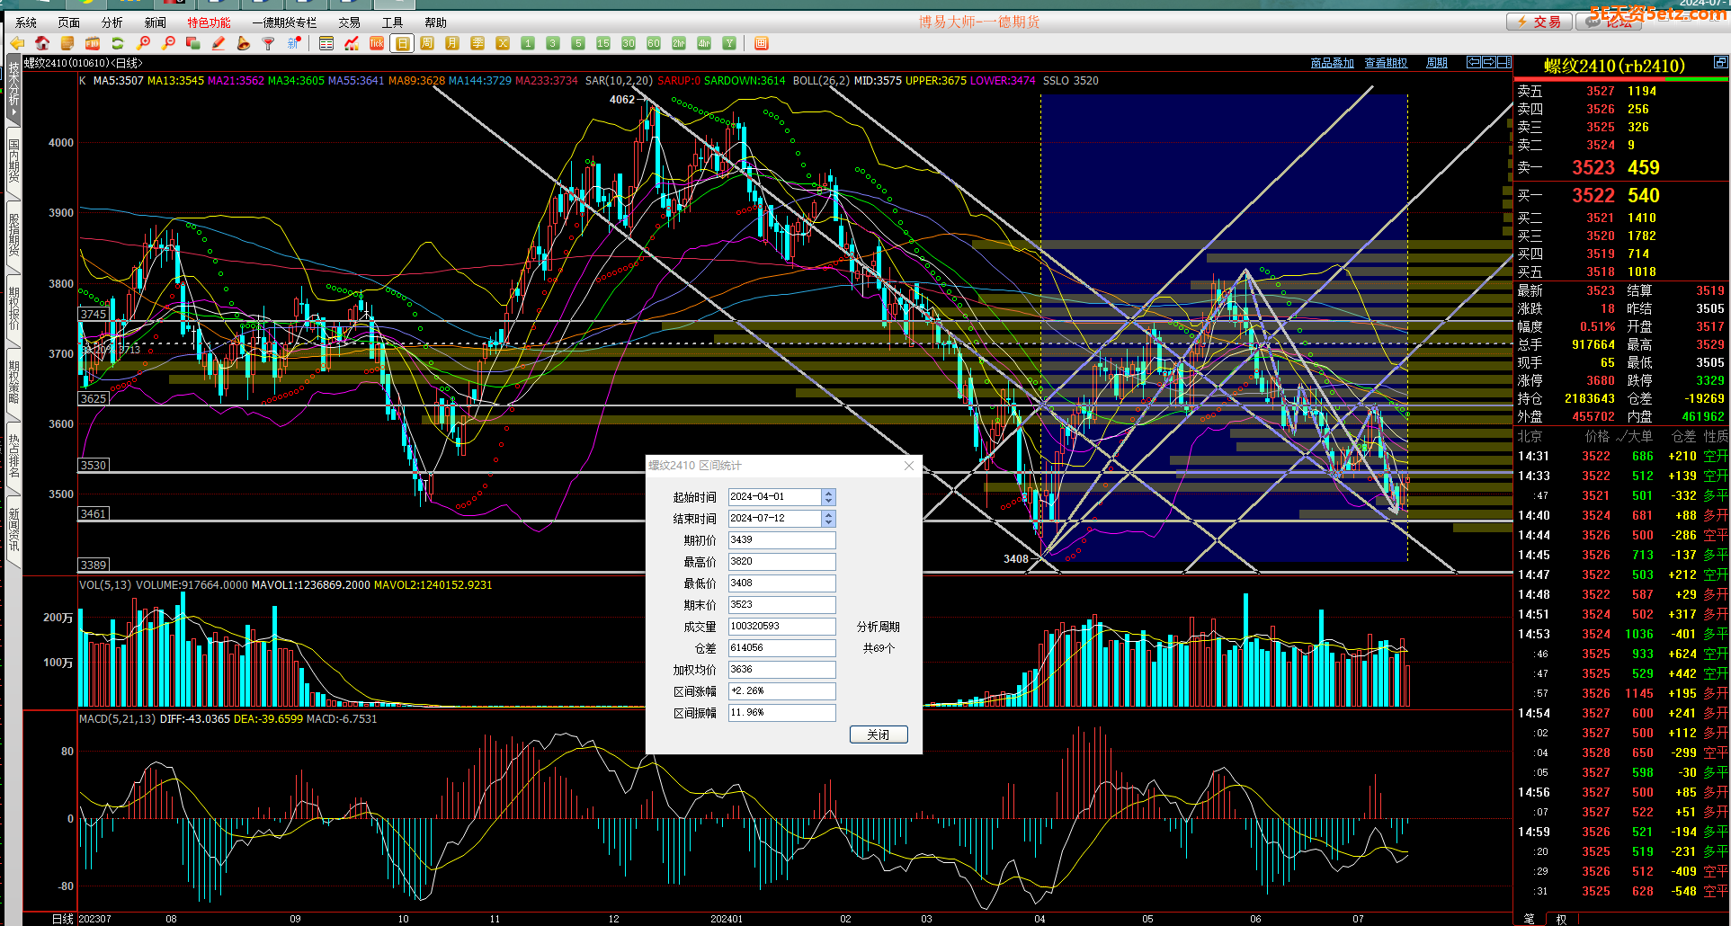Select the Tick chart icon
Image resolution: width=1731 pixels, height=926 pixels.
click(x=377, y=43)
